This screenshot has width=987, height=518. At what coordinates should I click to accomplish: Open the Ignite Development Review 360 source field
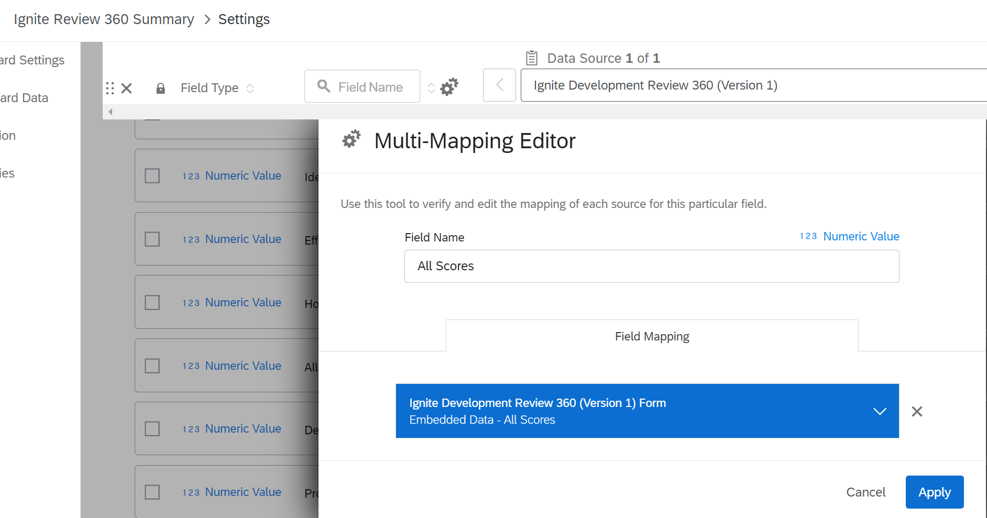click(x=754, y=85)
